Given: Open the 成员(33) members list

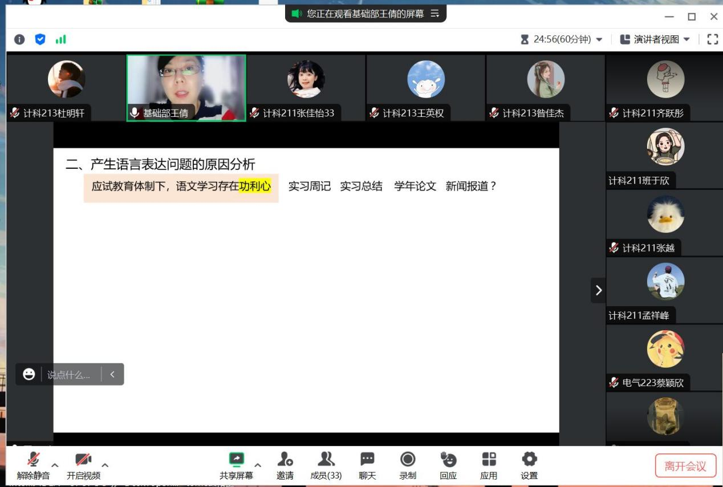Looking at the screenshot, I should (326, 460).
